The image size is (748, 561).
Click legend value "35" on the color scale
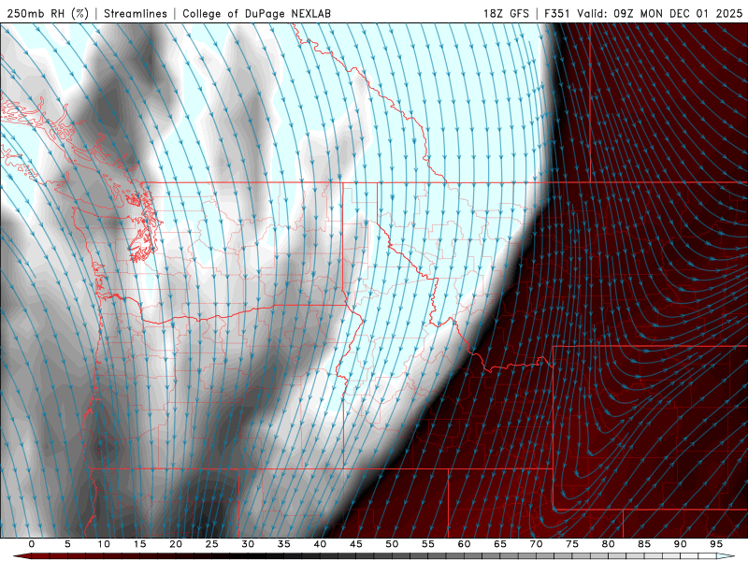click(284, 544)
